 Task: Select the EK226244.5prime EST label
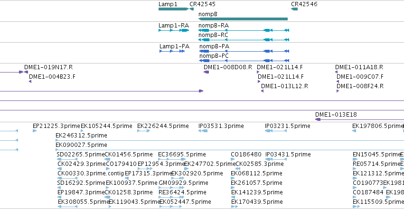click(163, 126)
